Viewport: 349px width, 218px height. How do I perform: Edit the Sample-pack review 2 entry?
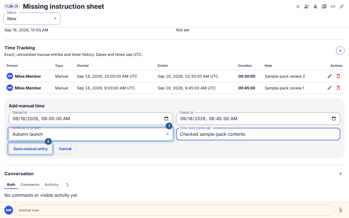click(x=330, y=76)
